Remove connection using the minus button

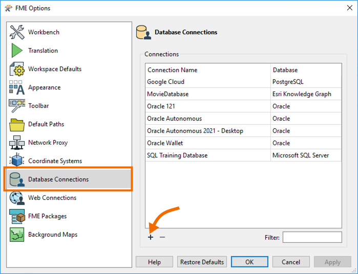[x=162, y=237]
